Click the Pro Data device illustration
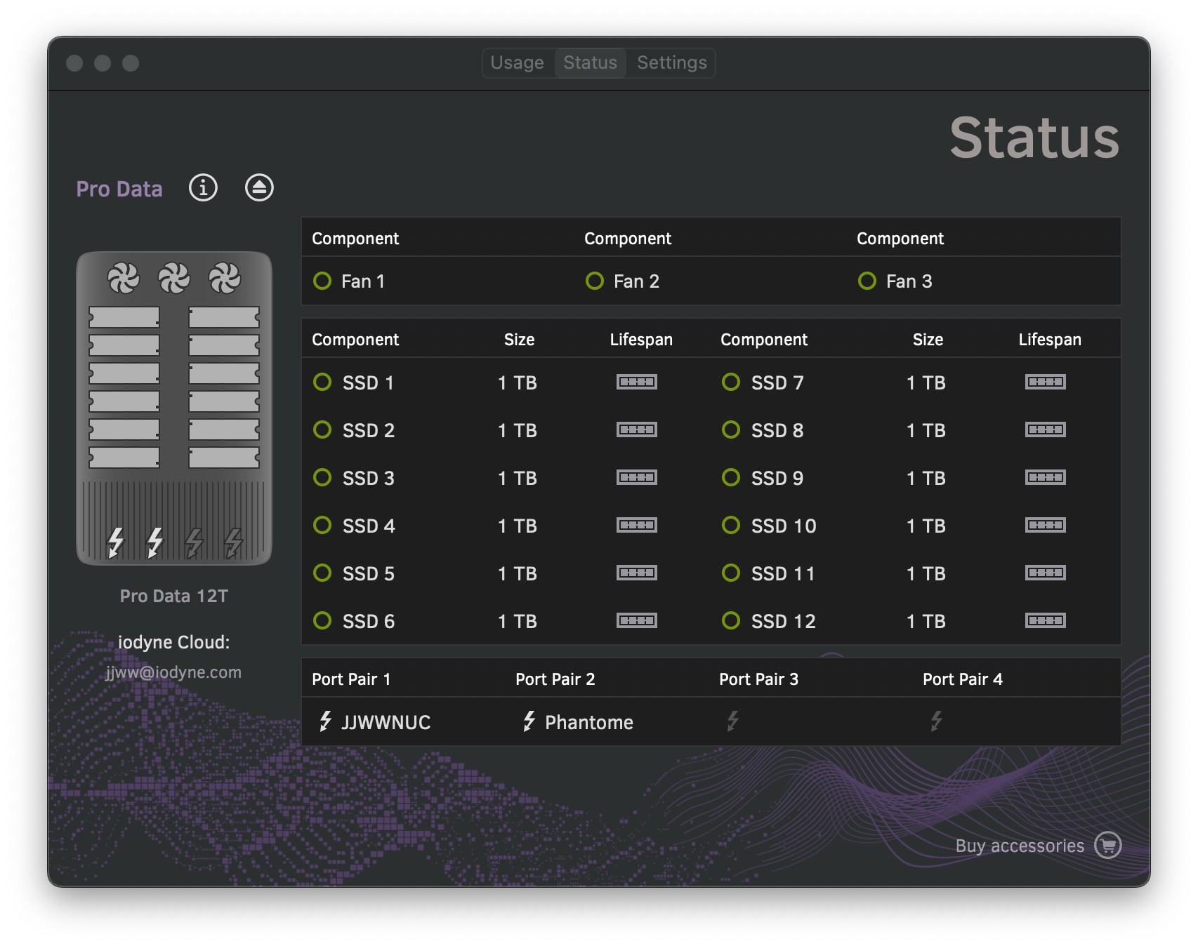Viewport: 1198px width, 946px height. tap(173, 408)
